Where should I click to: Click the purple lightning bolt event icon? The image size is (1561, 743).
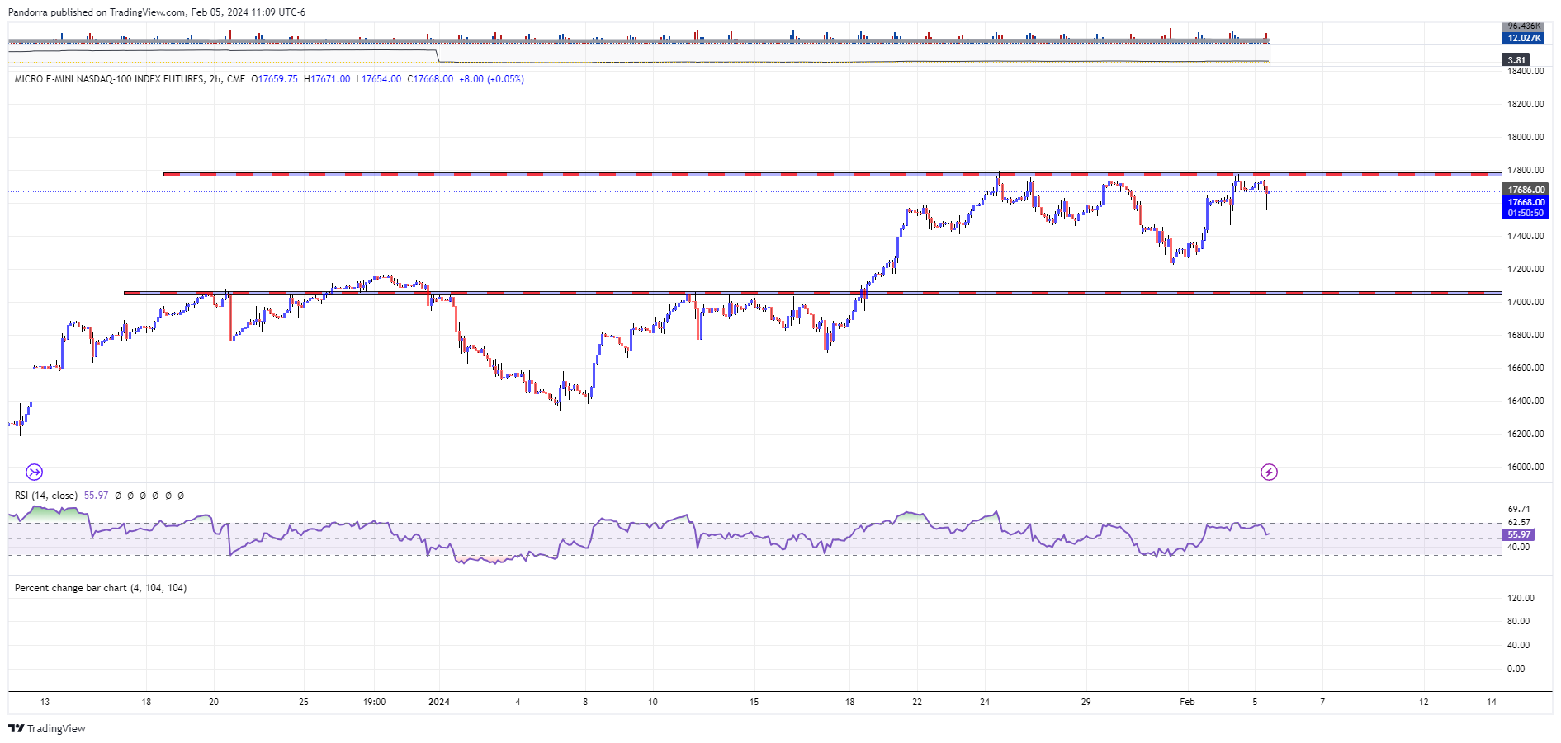(1269, 473)
